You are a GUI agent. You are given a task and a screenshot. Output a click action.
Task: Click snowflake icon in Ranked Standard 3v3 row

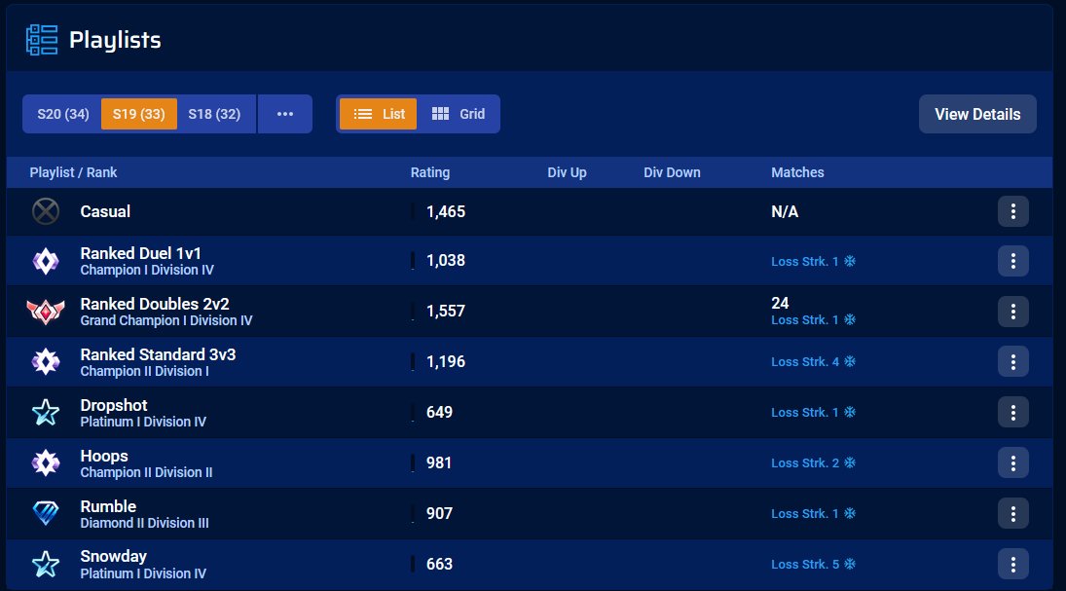[850, 362]
